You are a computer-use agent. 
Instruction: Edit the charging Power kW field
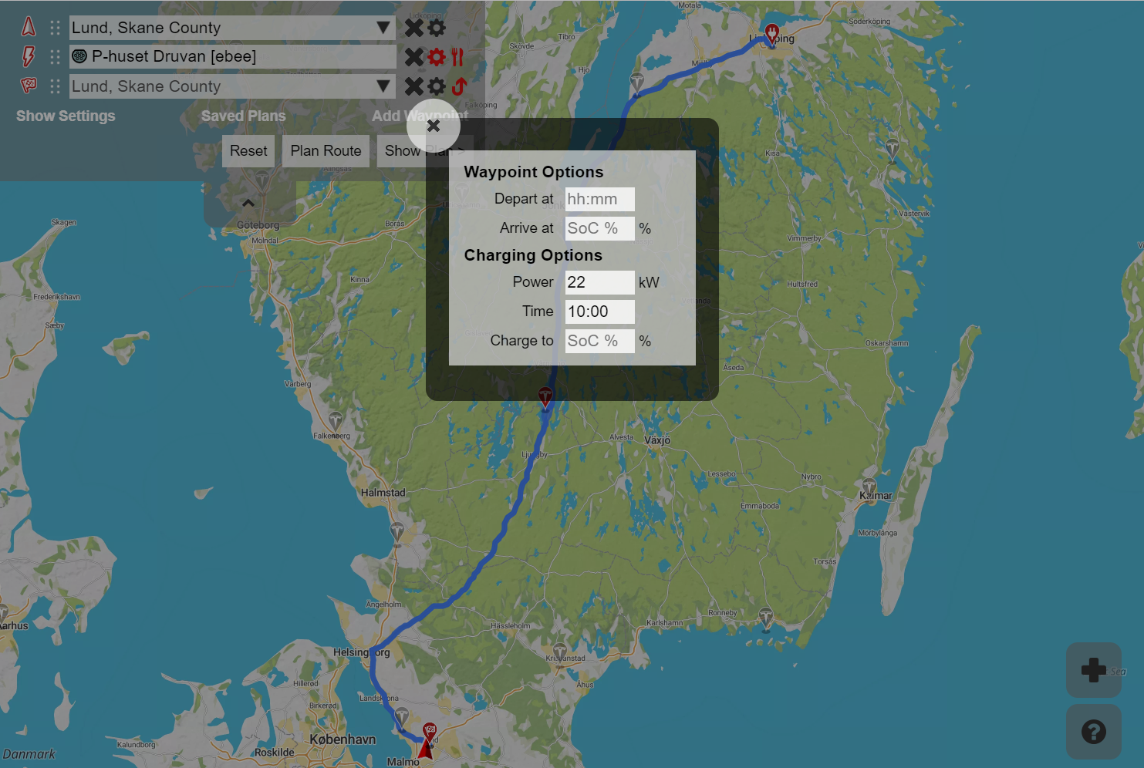pos(599,282)
